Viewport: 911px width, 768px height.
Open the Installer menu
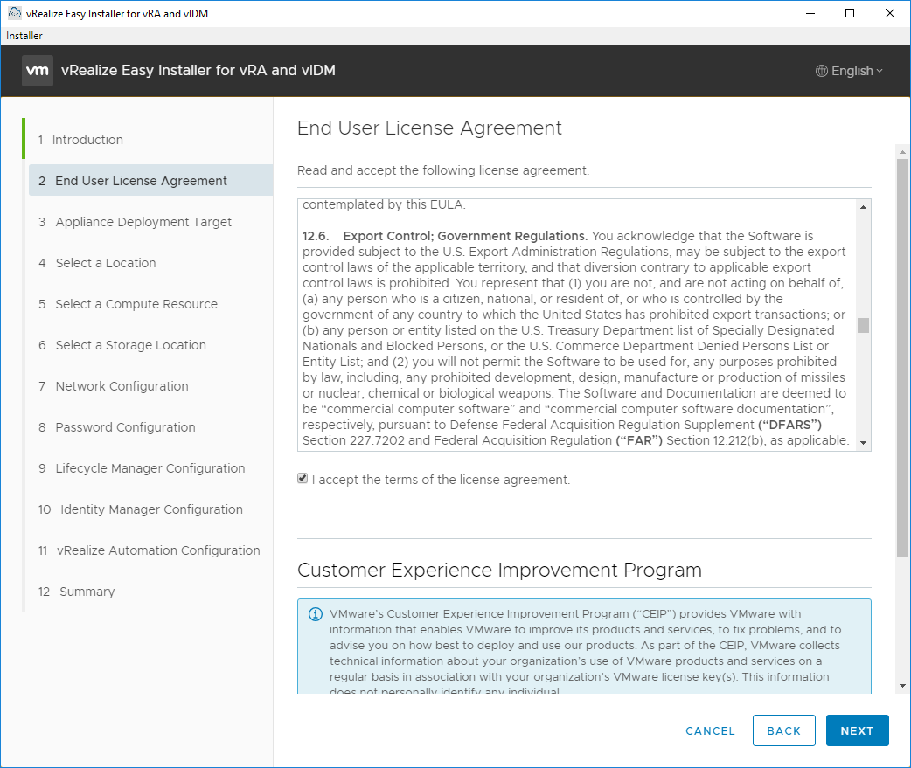[x=24, y=36]
